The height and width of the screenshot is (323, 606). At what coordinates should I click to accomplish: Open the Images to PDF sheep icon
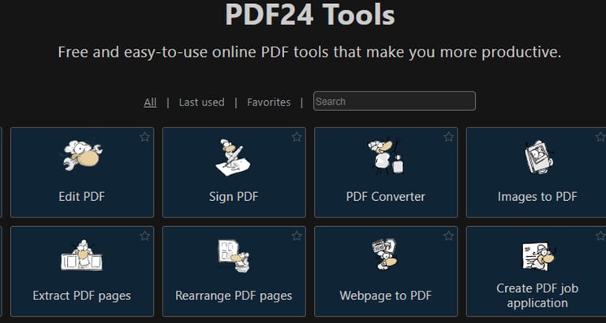[537, 157]
